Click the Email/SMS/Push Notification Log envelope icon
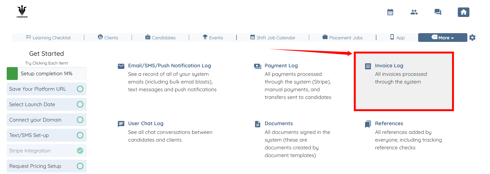This screenshot has width=490, height=174. point(121,66)
